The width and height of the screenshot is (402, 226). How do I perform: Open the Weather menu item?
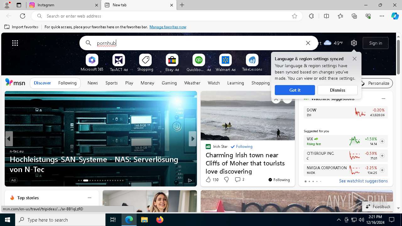[x=192, y=83]
